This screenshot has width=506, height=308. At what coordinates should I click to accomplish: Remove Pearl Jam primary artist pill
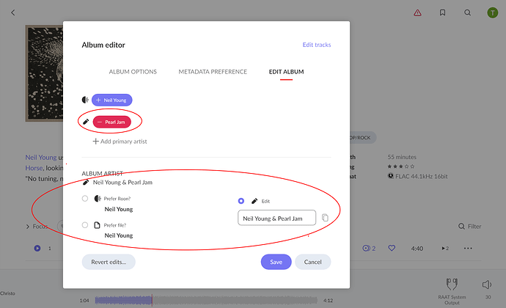coord(111,122)
